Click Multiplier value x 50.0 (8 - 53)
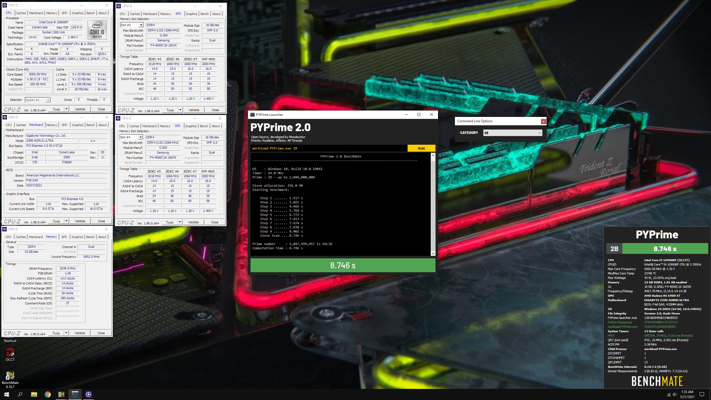 click(38, 79)
